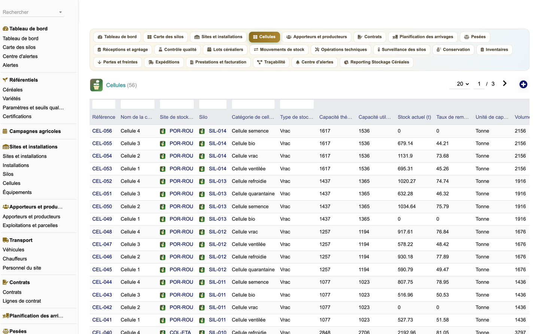Click the add new Cellule plus icon
Viewport: 541px width, 334px height.
pyautogui.click(x=523, y=84)
